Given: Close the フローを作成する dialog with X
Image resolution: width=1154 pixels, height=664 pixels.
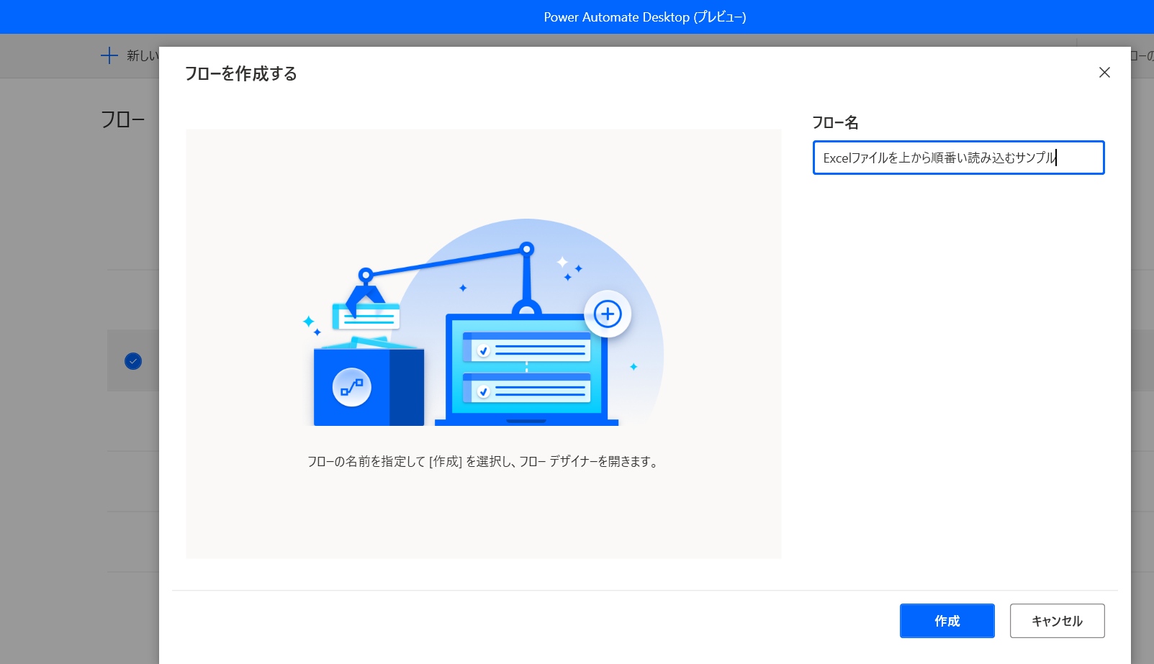Looking at the screenshot, I should pos(1104,73).
